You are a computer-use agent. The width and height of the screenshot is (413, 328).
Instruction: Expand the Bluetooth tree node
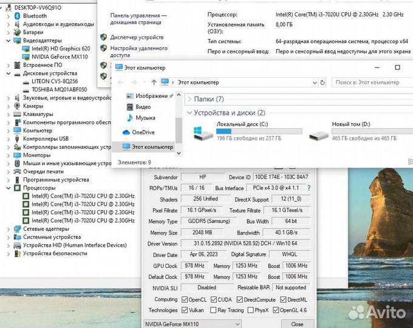coord(9,16)
